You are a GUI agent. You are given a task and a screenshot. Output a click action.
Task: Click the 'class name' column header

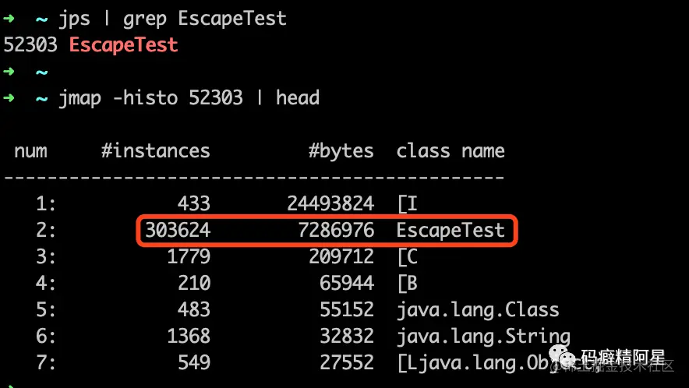pyautogui.click(x=450, y=150)
